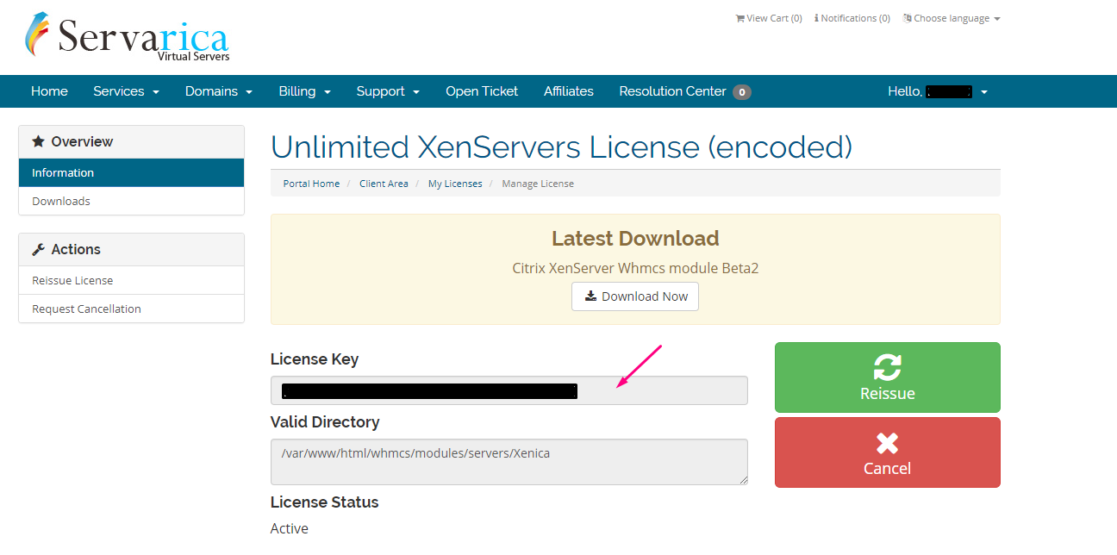Click the Choose language icon
1117x555 pixels.
point(907,18)
